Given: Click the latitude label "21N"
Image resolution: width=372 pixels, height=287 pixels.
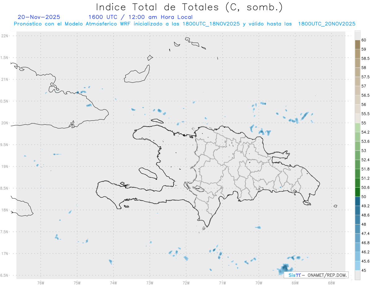Looking at the screenshot, I should tap(5, 79).
